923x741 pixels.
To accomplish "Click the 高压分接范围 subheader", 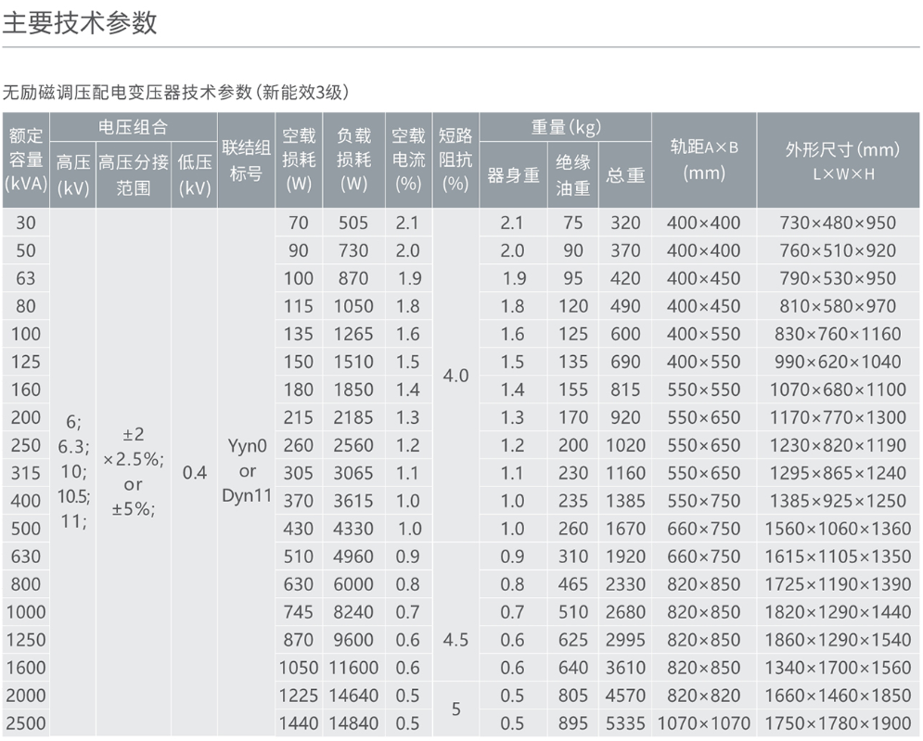I will (x=133, y=174).
